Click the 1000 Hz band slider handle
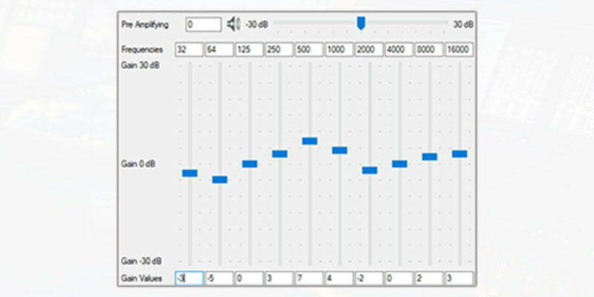 coord(340,151)
